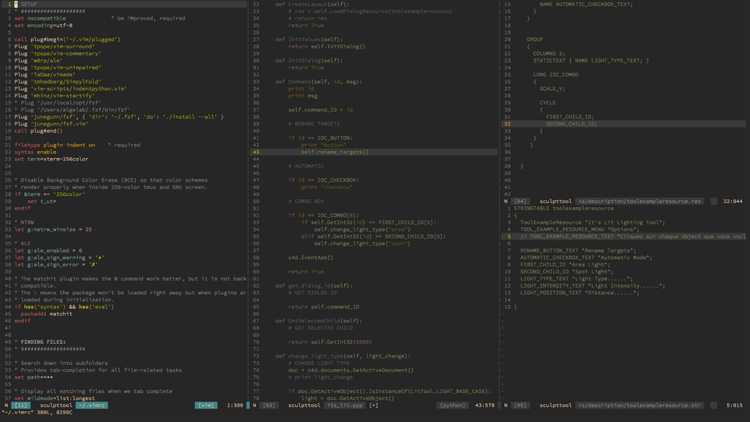Click the highlighted 'self.rename_targets()' line
Screen dimensions: 750x422
point(335,152)
